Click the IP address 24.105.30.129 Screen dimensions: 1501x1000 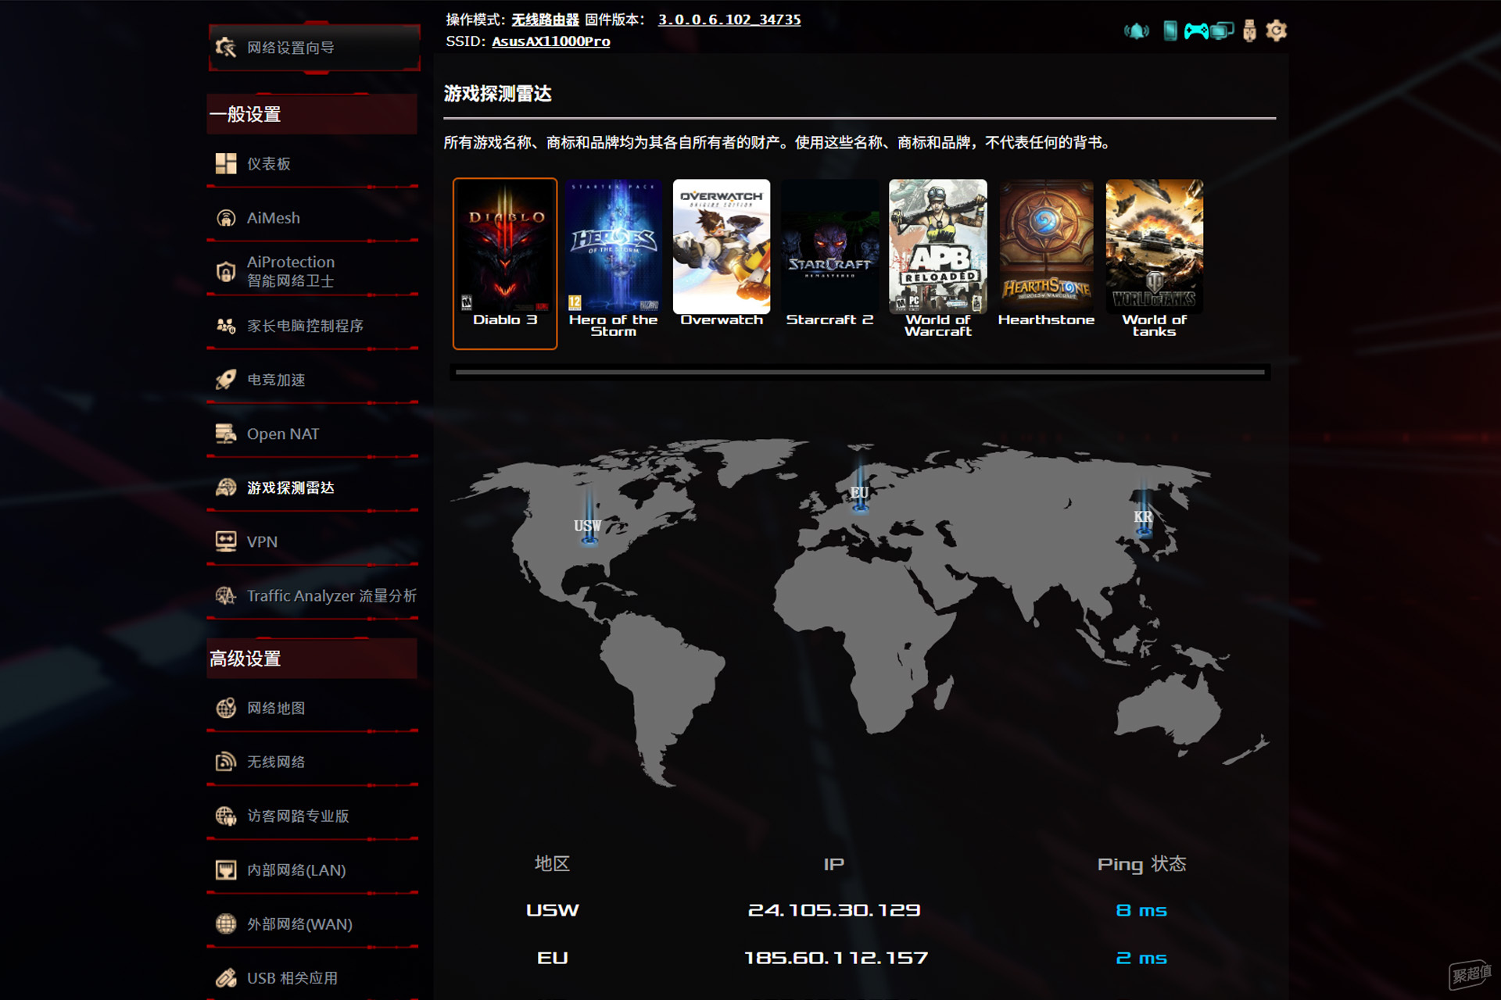pyautogui.click(x=834, y=910)
